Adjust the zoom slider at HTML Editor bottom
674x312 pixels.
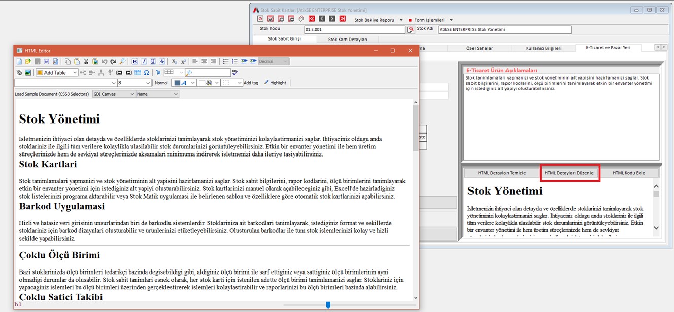tap(328, 305)
